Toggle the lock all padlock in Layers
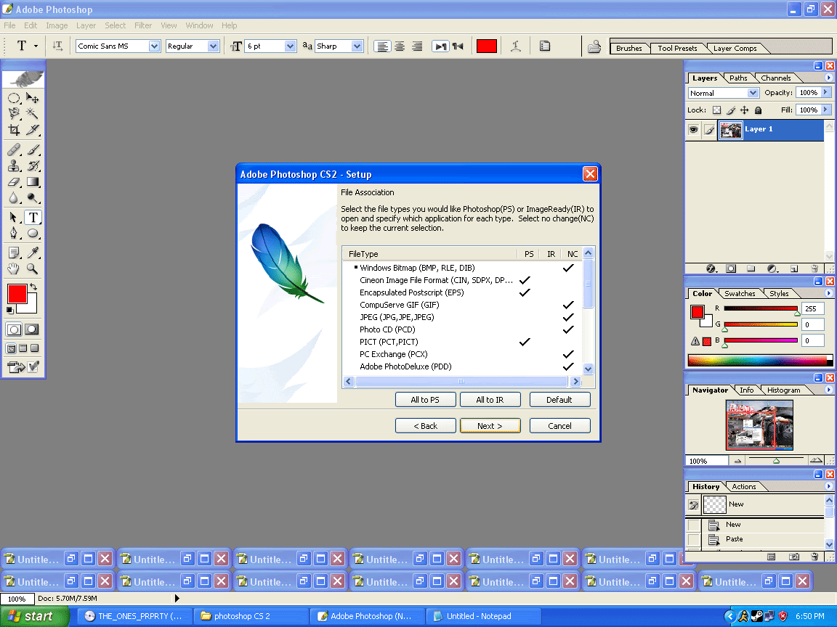The width and height of the screenshot is (837, 627). 758,110
